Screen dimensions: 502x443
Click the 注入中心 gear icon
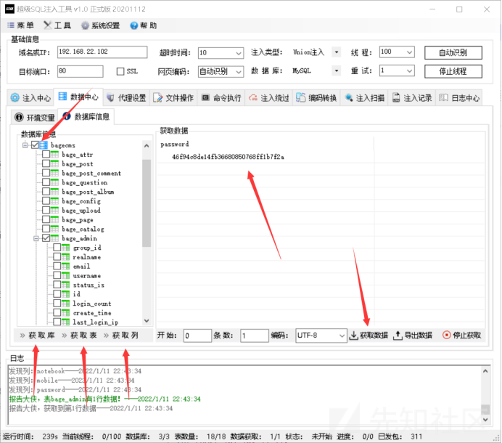click(x=15, y=97)
